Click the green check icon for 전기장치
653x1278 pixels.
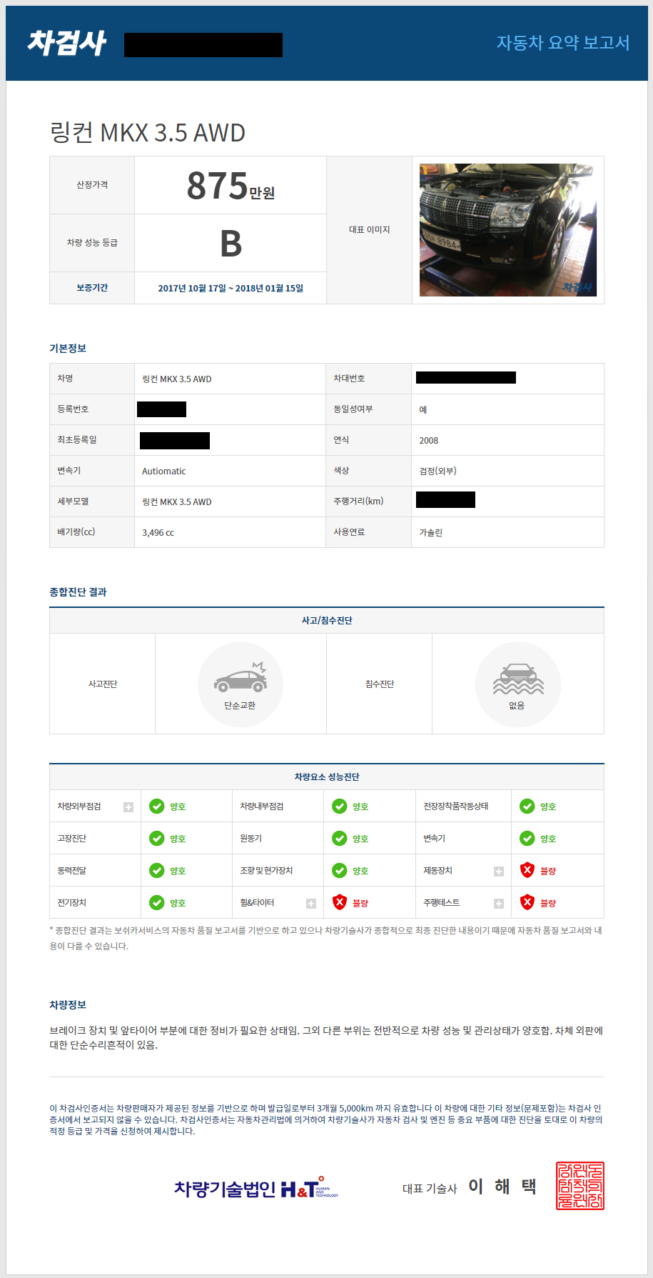[157, 903]
